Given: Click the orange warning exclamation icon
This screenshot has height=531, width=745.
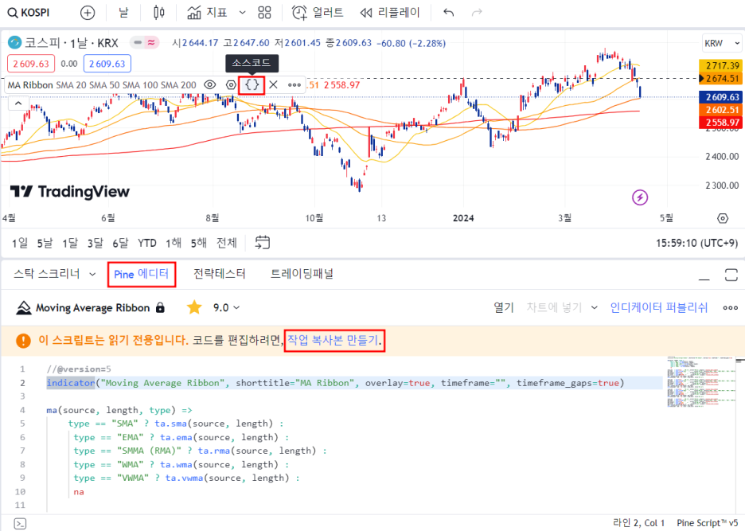Looking at the screenshot, I should coord(23,341).
